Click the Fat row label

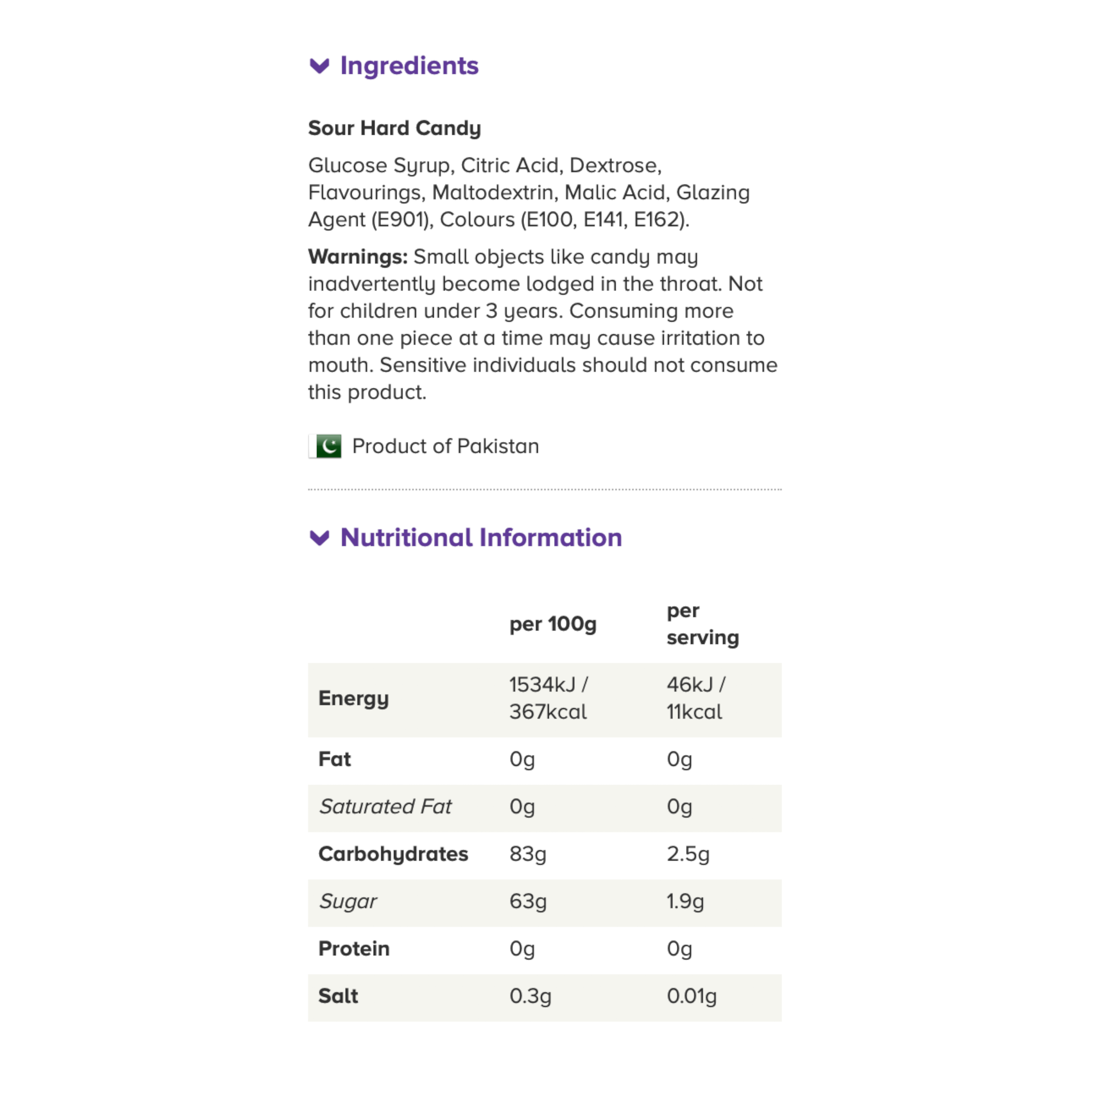[x=334, y=759]
